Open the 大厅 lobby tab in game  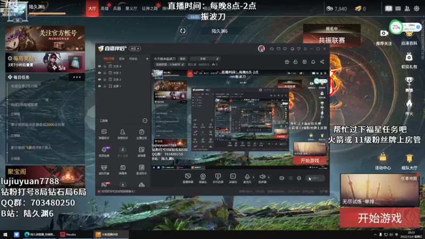tap(92, 8)
